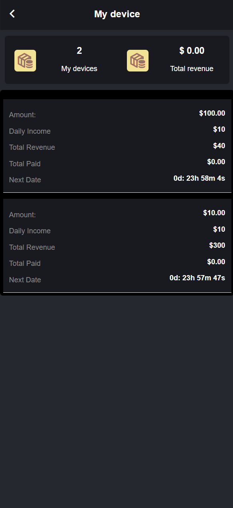Tap the 0d: 23h 58m 4s countdown
This screenshot has width=233, height=508.
click(x=199, y=178)
